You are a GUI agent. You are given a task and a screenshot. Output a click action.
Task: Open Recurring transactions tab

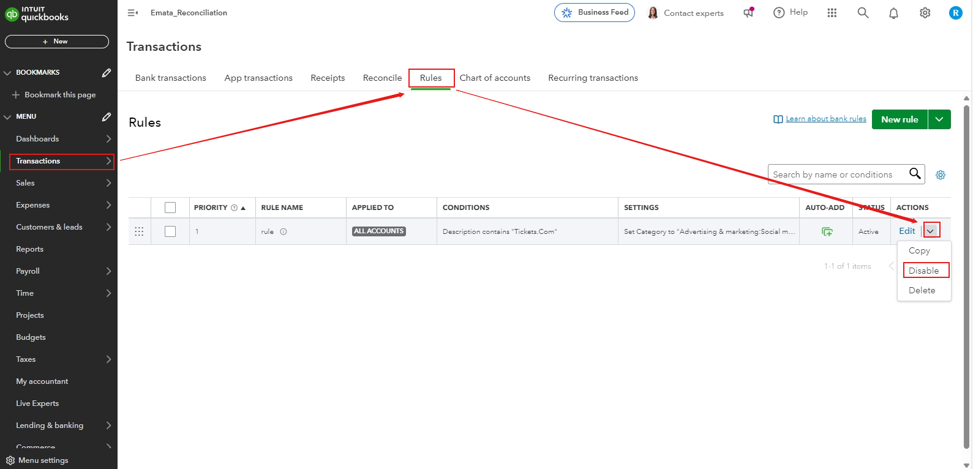coord(593,78)
